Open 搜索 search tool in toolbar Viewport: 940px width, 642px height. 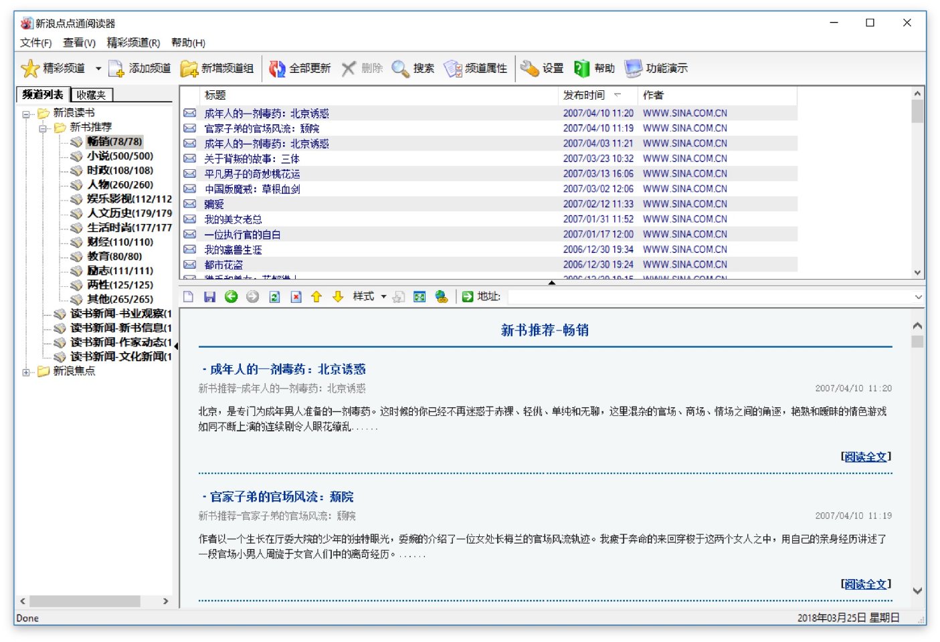pos(400,68)
